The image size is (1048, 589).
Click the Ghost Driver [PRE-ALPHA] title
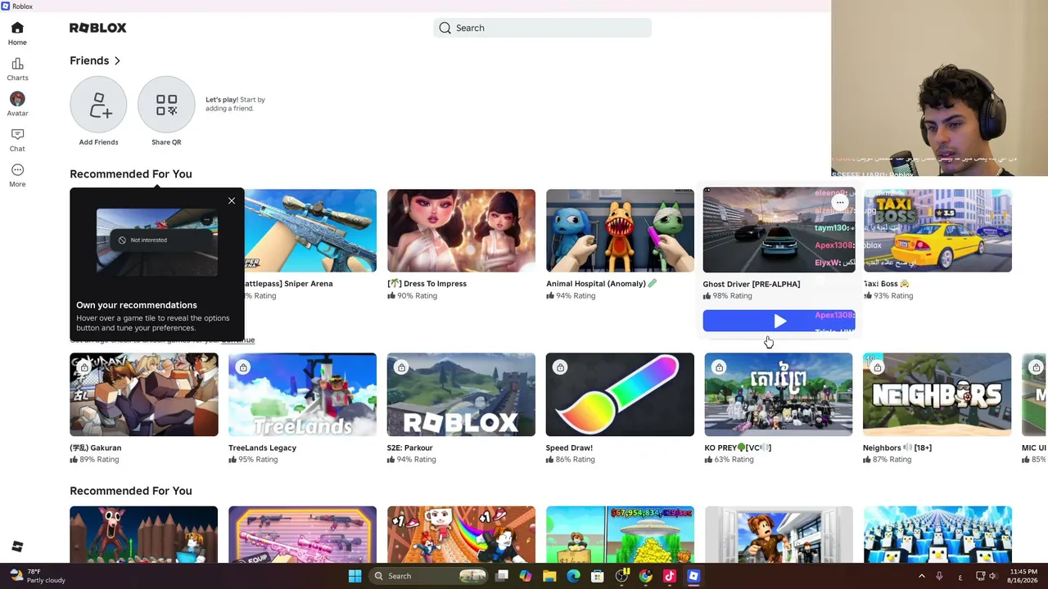click(752, 284)
